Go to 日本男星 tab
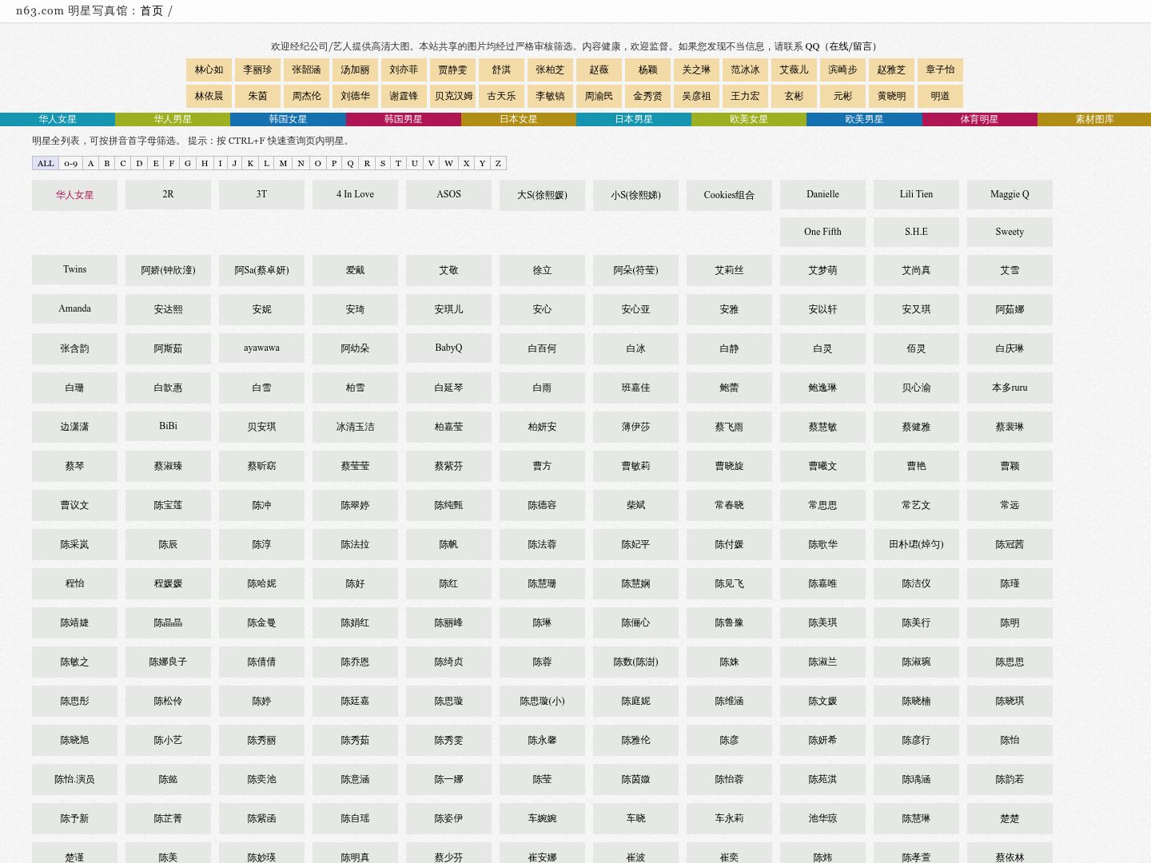 (x=634, y=119)
